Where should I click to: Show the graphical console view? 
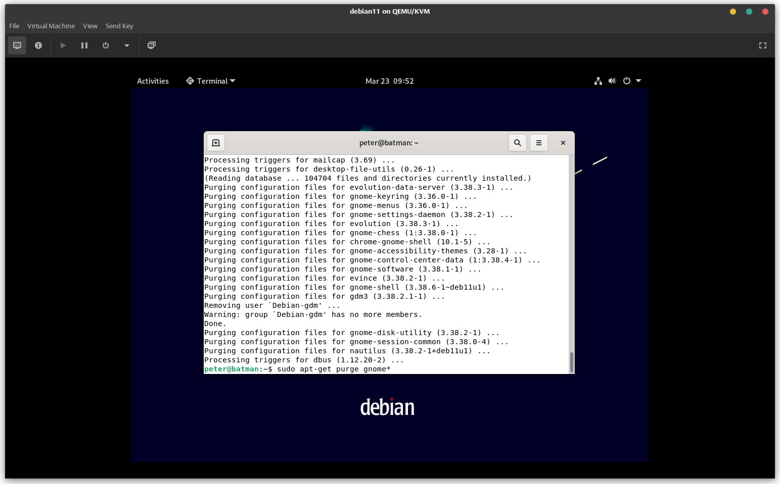point(17,45)
